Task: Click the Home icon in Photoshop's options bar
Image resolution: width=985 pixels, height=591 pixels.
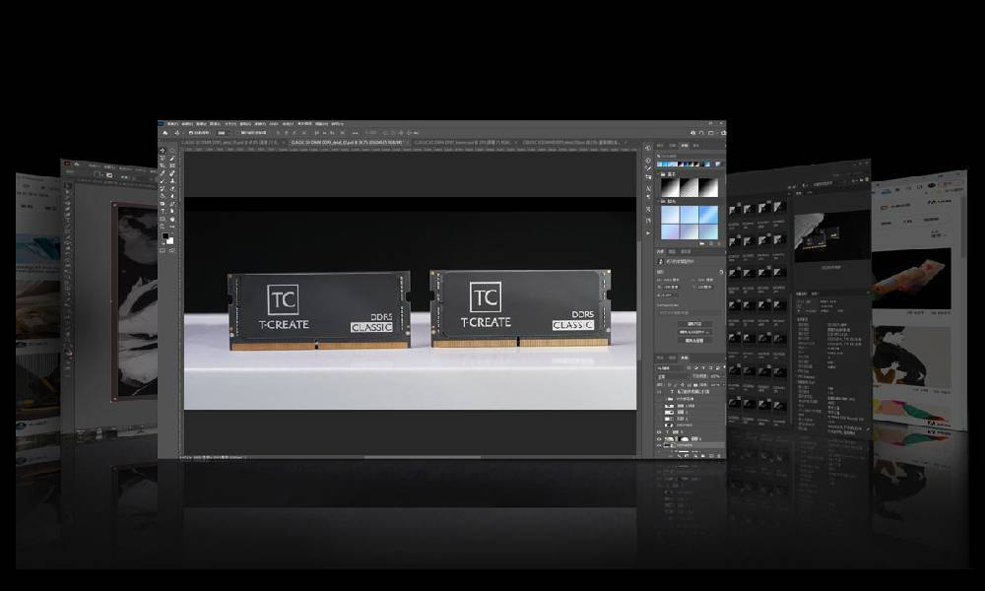Action: click(x=165, y=133)
